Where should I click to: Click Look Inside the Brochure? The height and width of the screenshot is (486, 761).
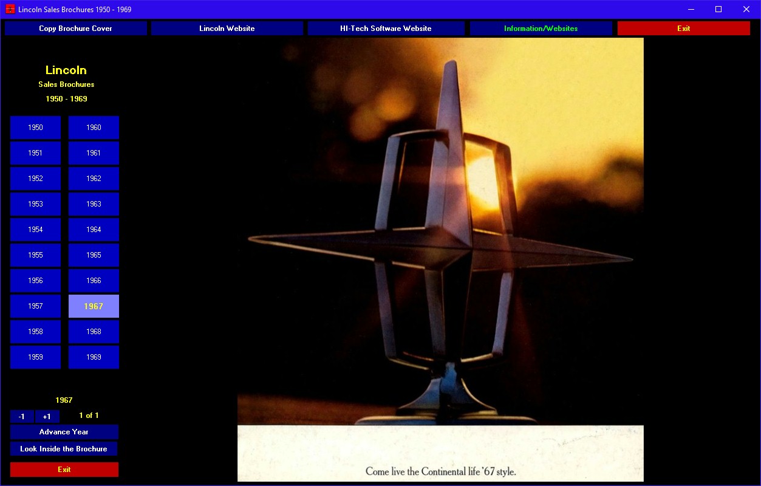tap(64, 449)
